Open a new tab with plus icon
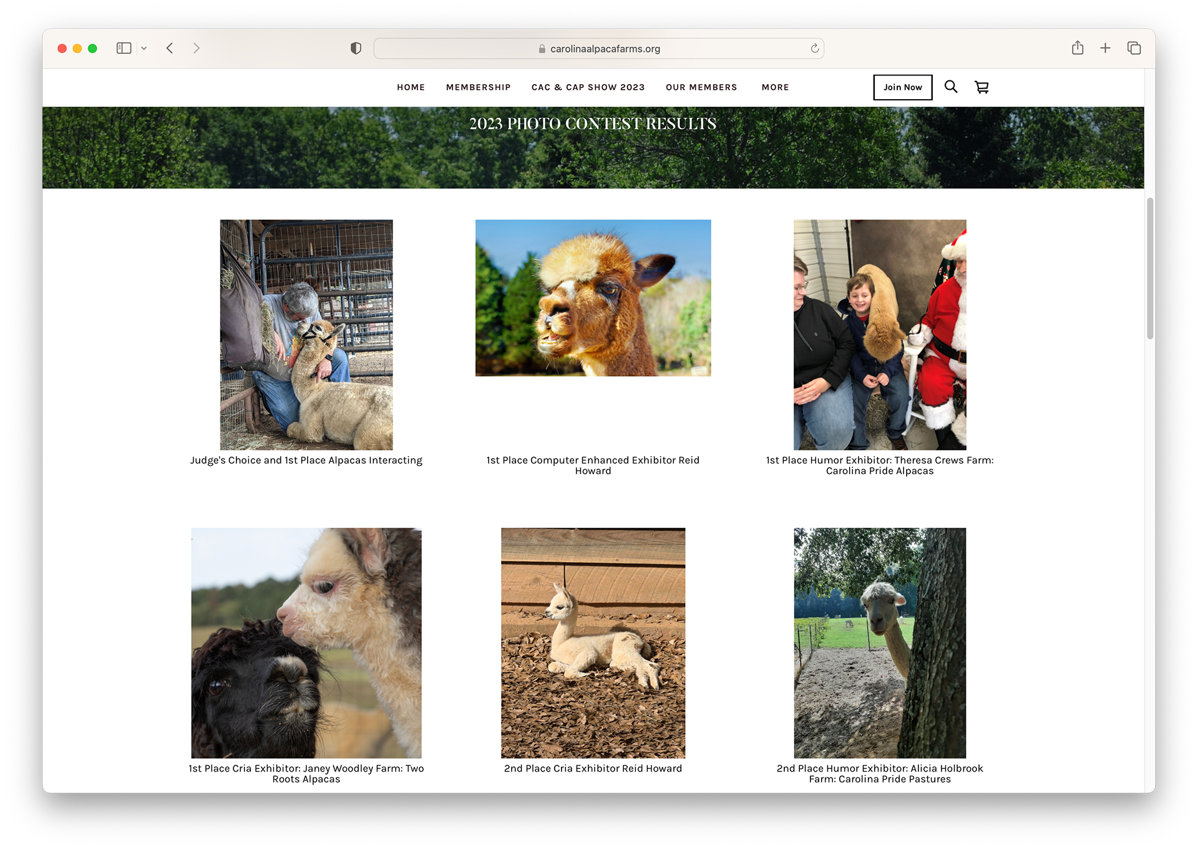Screen dimensions: 1198x849 (1105, 48)
